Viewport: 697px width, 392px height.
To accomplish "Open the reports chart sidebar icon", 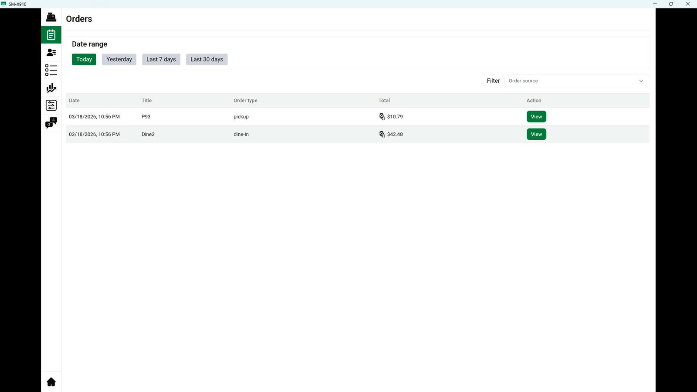I will [51, 88].
